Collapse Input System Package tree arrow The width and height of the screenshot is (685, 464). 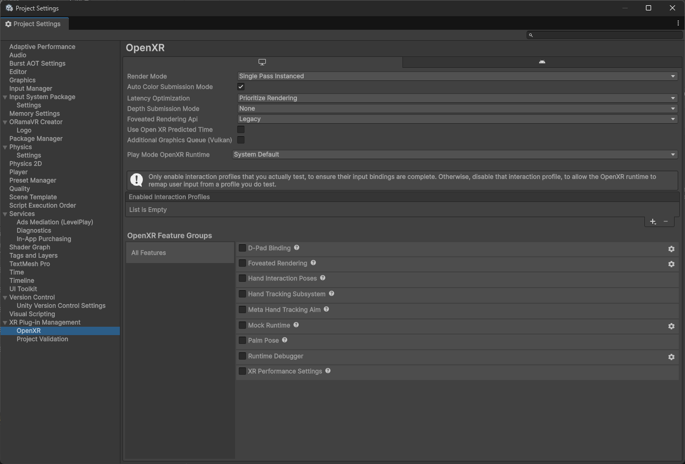tap(5, 97)
